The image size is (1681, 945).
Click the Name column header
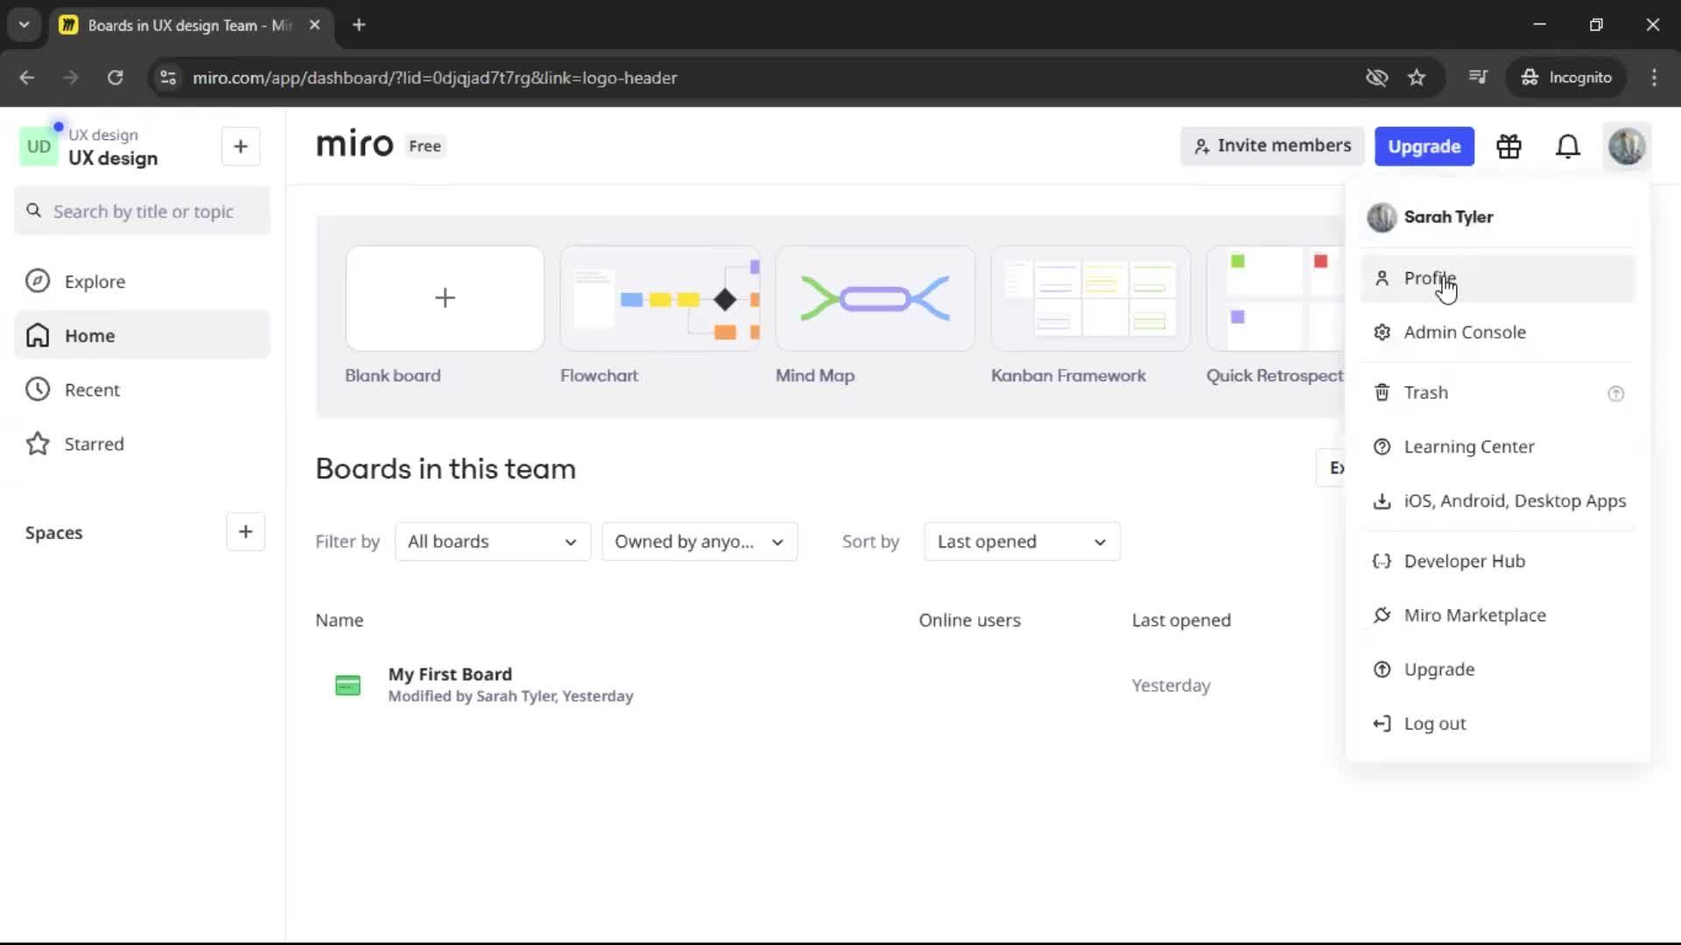point(339,620)
